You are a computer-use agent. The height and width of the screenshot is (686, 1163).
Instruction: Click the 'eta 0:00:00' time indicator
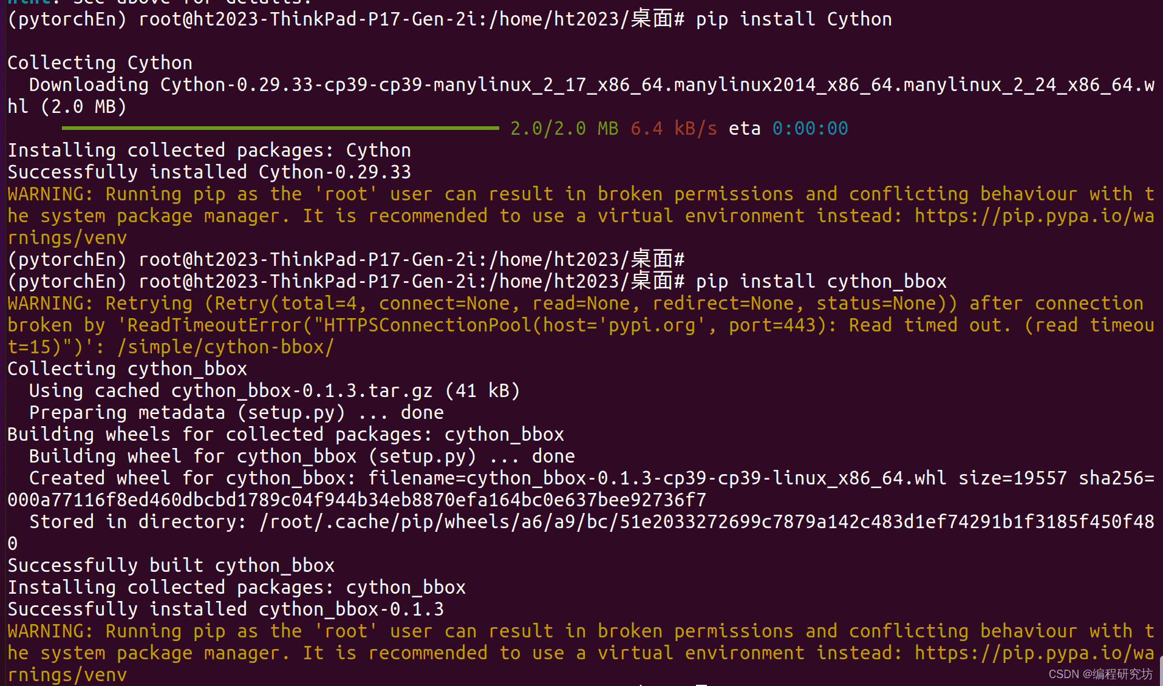(788, 129)
